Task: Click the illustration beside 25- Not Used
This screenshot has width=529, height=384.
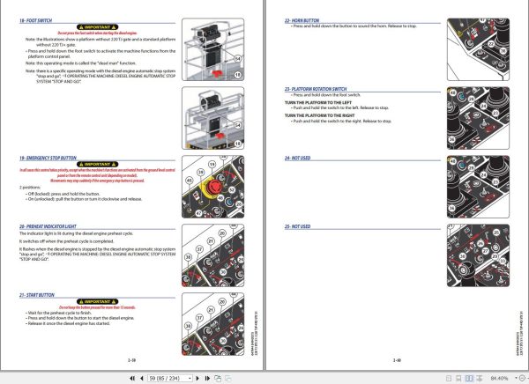Action: 478,255
